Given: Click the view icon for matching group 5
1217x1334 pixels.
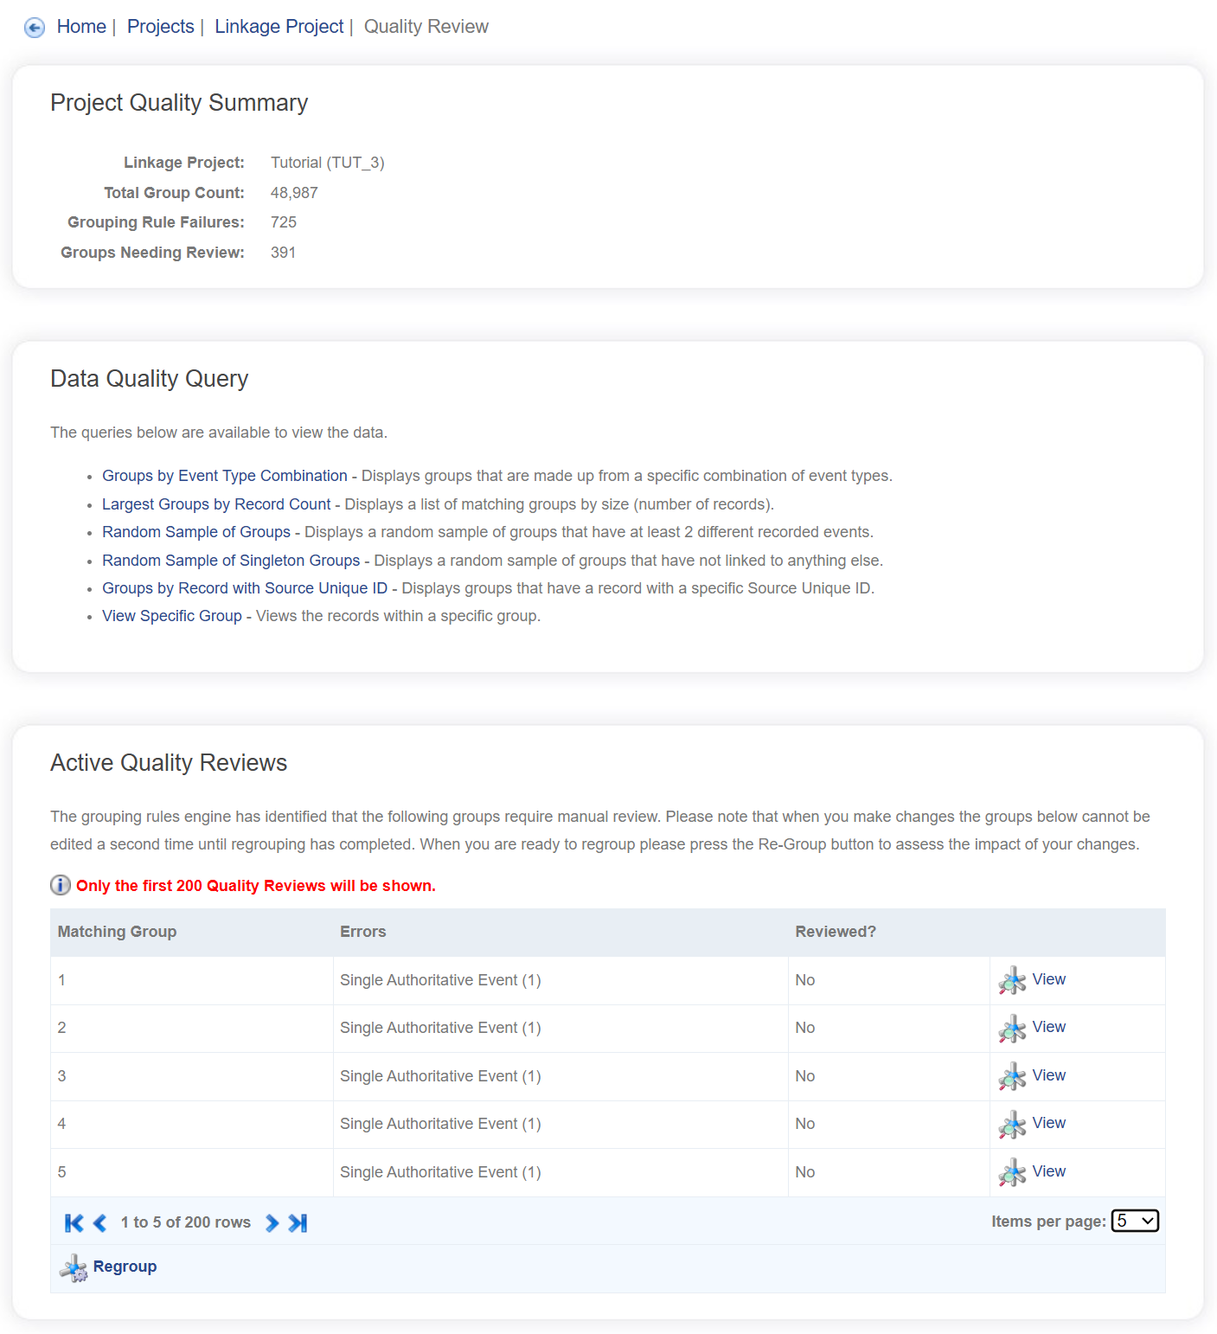Looking at the screenshot, I should 1012,1173.
